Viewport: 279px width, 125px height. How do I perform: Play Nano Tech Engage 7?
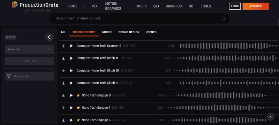click(71, 108)
